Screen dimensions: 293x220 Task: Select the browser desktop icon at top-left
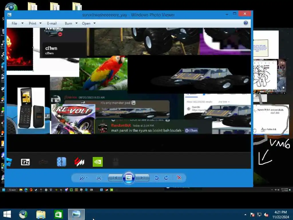tap(11, 7)
